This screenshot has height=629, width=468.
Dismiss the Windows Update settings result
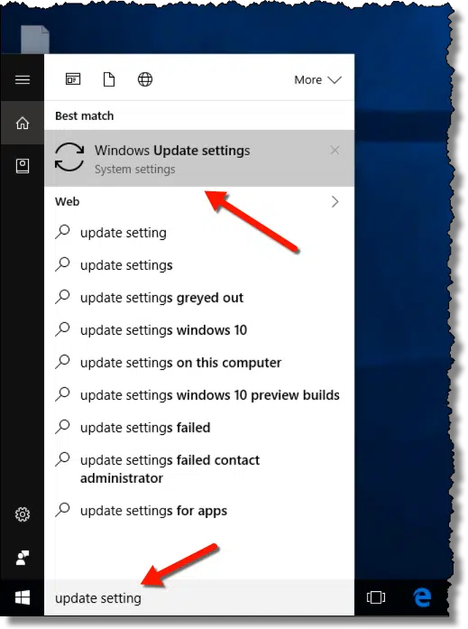click(x=335, y=151)
